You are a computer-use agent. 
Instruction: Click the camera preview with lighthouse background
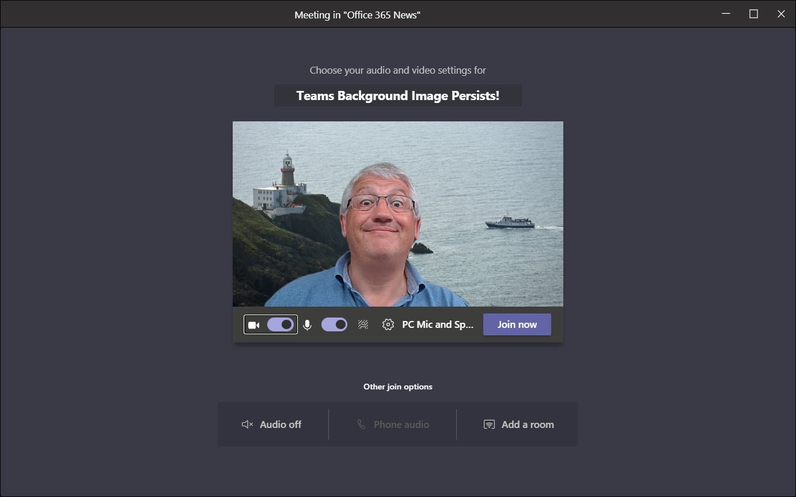tap(397, 213)
